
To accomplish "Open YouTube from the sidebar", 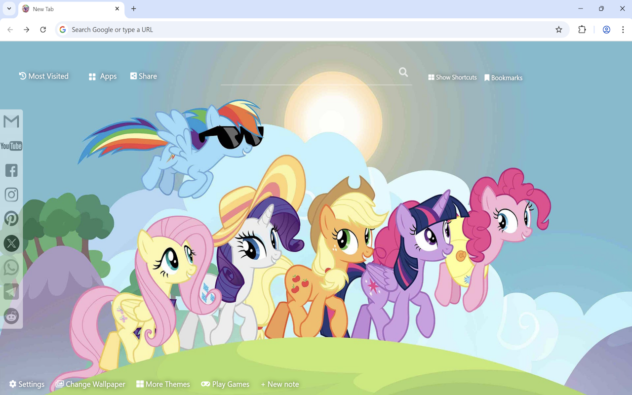I will (11, 146).
